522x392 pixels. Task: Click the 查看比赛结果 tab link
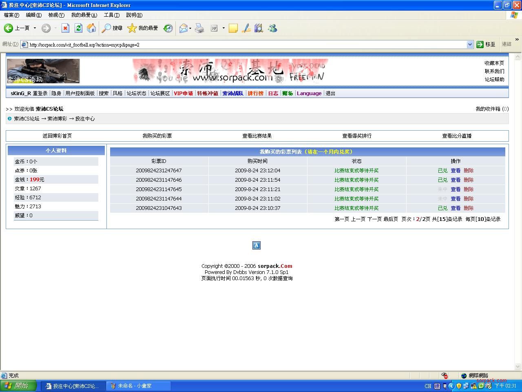(257, 136)
